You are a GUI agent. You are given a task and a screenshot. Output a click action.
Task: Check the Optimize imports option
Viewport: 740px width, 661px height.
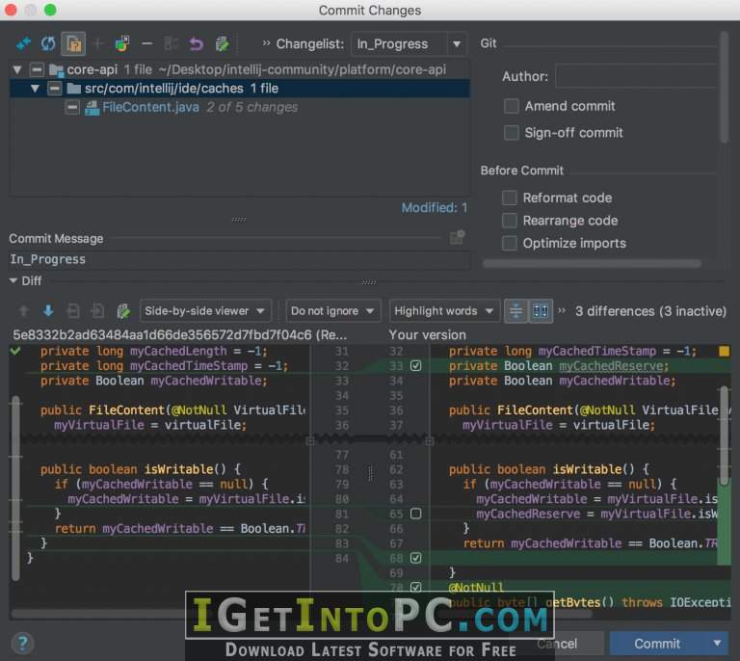point(509,243)
